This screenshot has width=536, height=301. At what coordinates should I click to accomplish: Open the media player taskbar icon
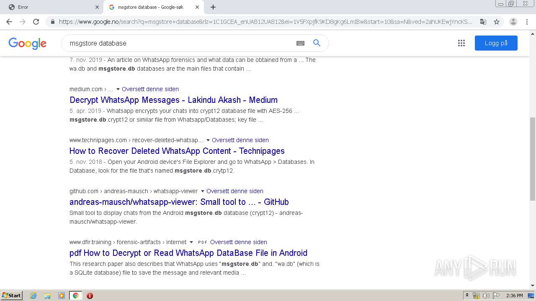[62, 296]
